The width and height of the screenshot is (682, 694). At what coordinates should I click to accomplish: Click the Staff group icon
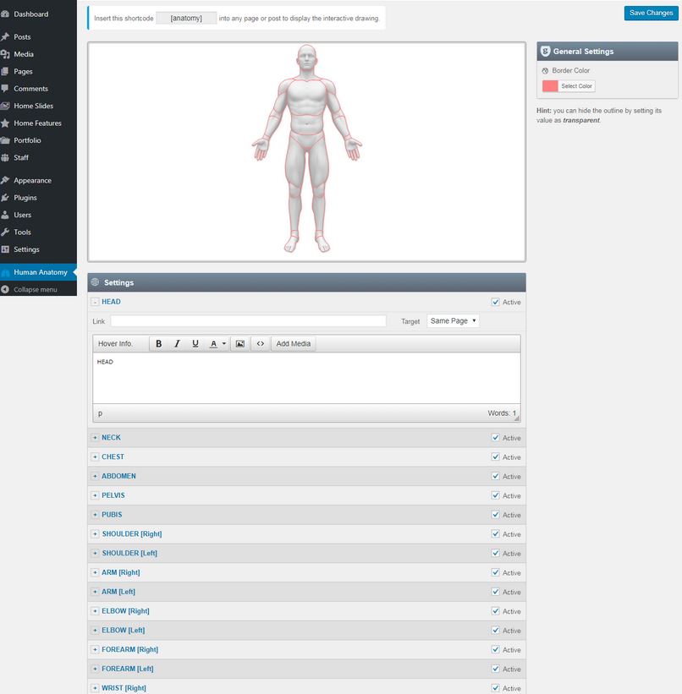pyautogui.click(x=5, y=157)
